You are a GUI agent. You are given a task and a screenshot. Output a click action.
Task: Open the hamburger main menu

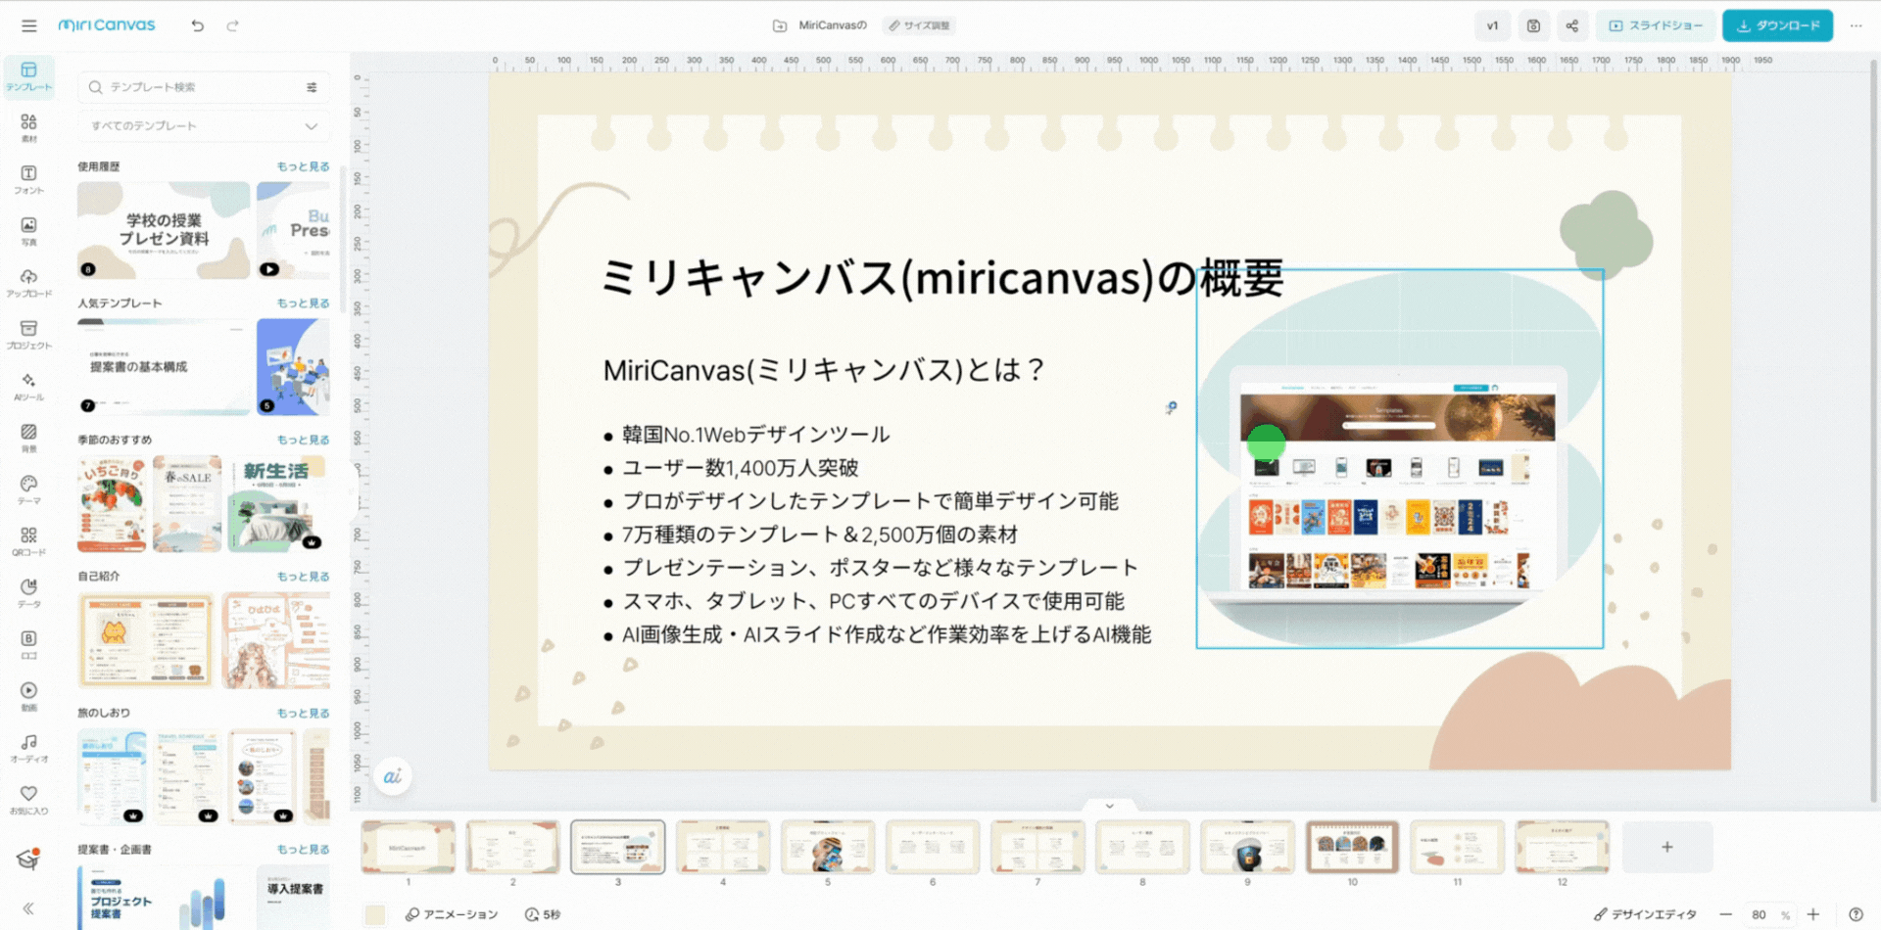click(x=28, y=25)
